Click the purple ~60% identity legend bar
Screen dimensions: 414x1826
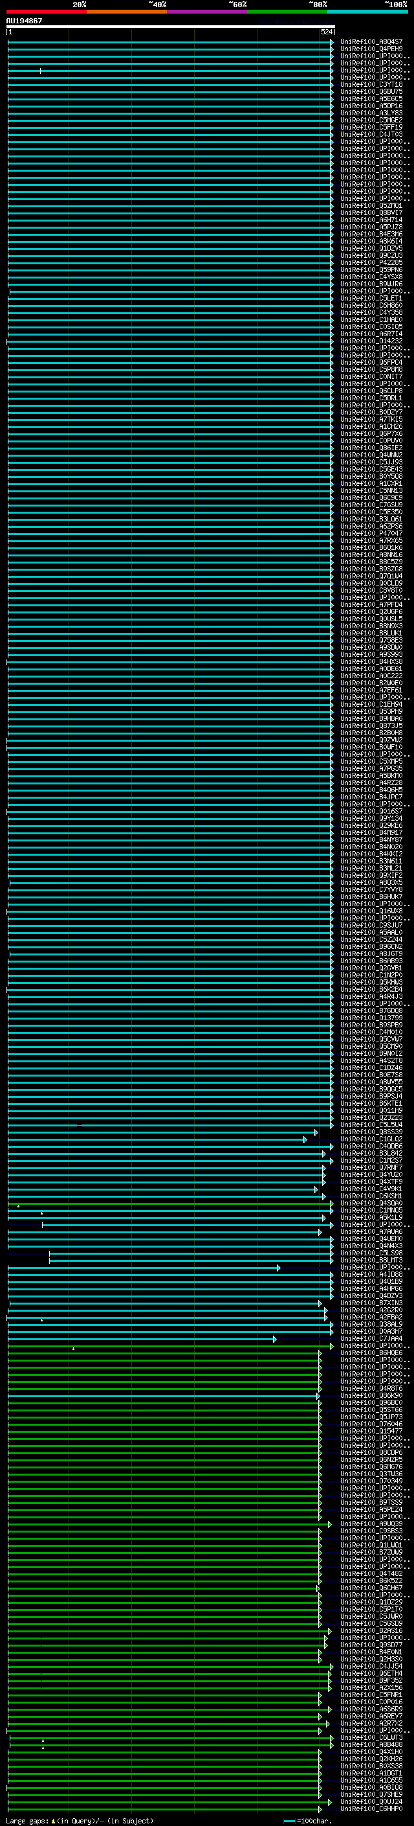pyautogui.click(x=208, y=12)
